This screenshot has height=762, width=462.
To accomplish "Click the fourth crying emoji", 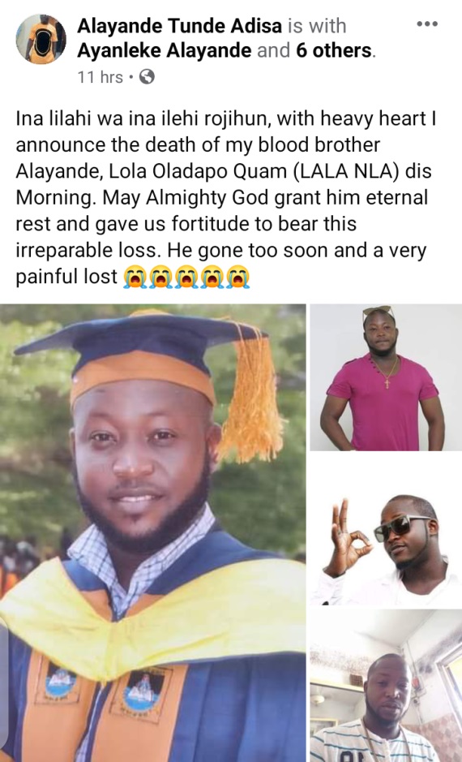I will point(212,277).
